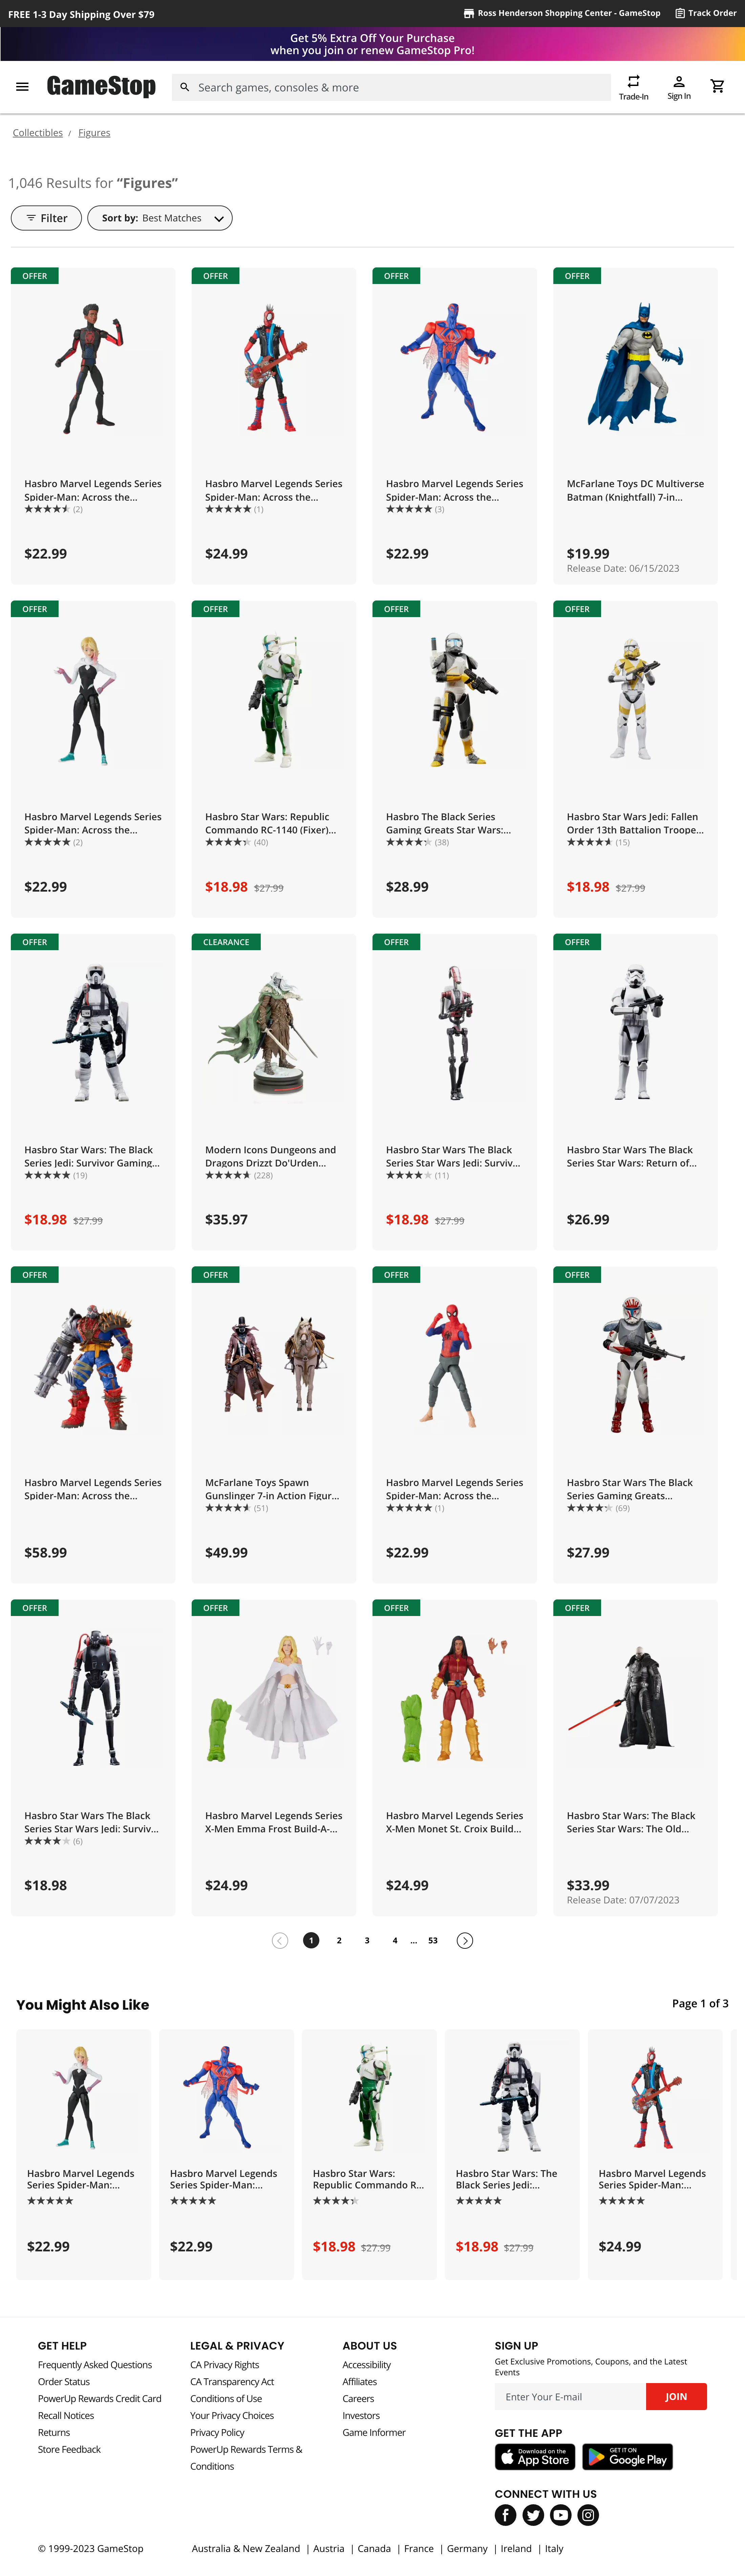Screen dimensions: 745x2576
Task: Click the Track Order link
Action: coord(706,13)
